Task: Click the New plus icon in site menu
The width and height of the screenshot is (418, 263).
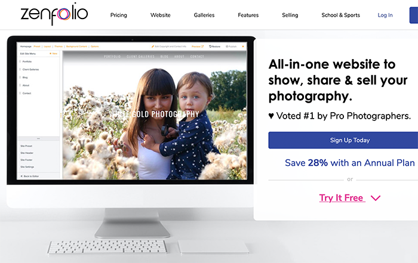Action: tap(50, 54)
